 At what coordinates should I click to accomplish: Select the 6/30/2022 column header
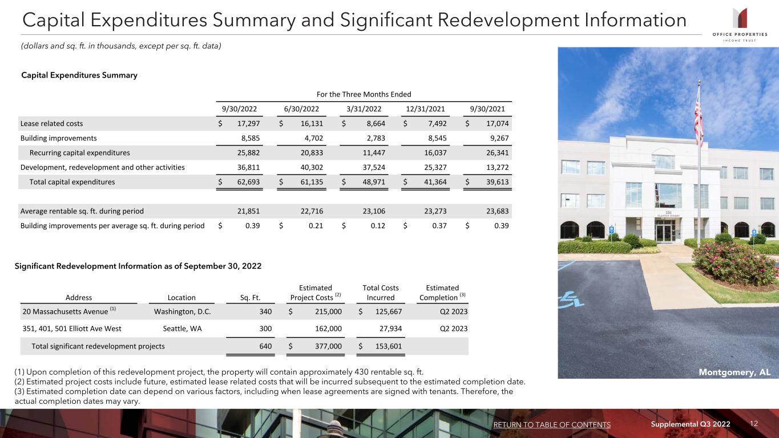(301, 109)
